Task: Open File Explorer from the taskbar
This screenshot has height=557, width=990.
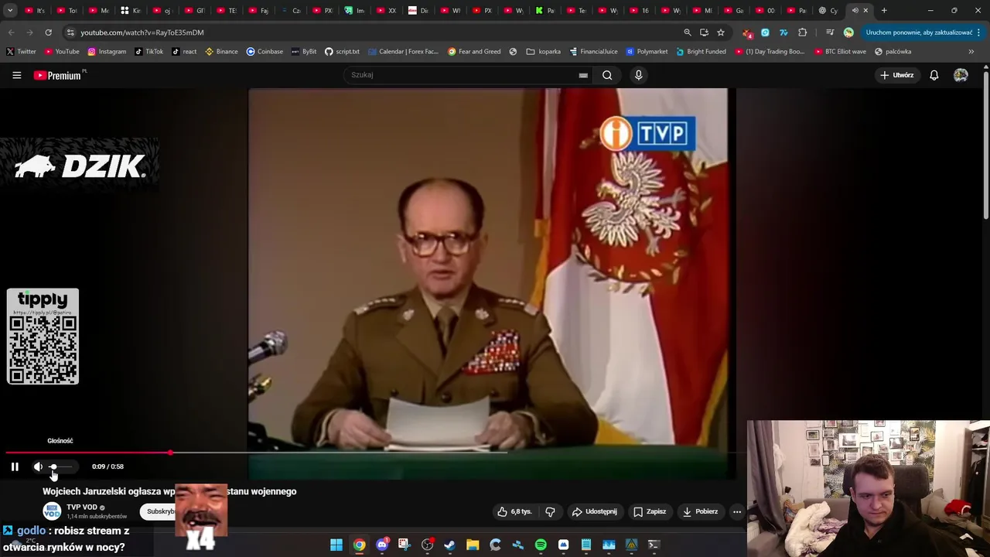Action: tap(473, 545)
